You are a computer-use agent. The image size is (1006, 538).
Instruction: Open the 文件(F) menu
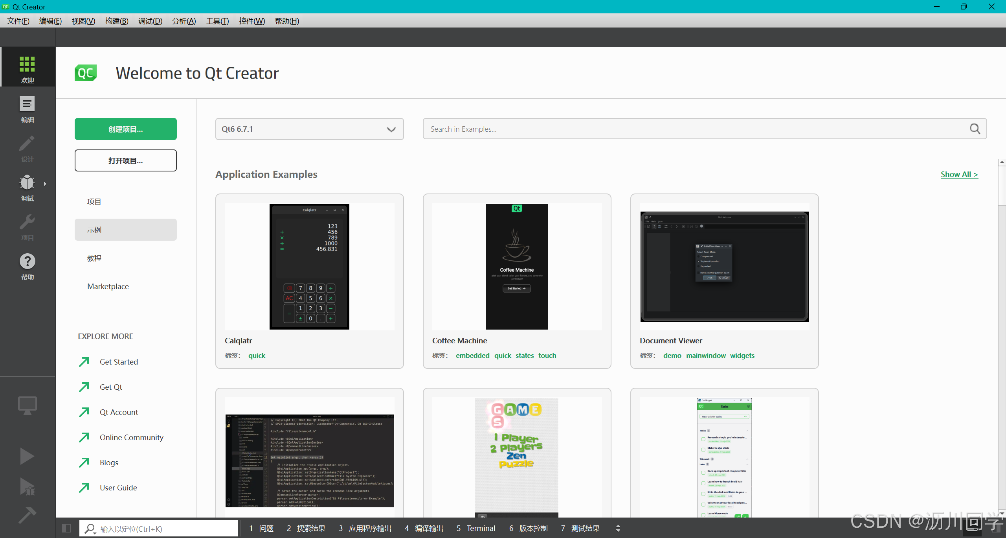tap(18, 21)
